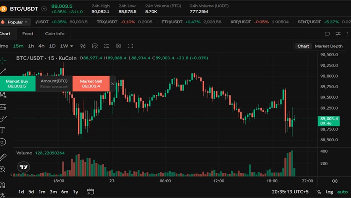Image resolution: width=351 pixels, height=198 pixels.
Task: Select the 1h timeframe
Action: tap(31, 46)
